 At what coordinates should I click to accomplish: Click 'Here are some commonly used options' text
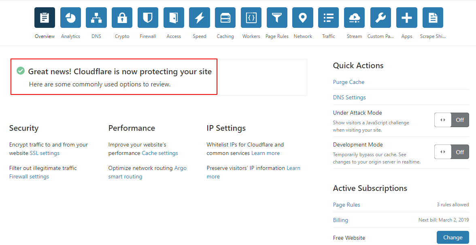[100, 84]
